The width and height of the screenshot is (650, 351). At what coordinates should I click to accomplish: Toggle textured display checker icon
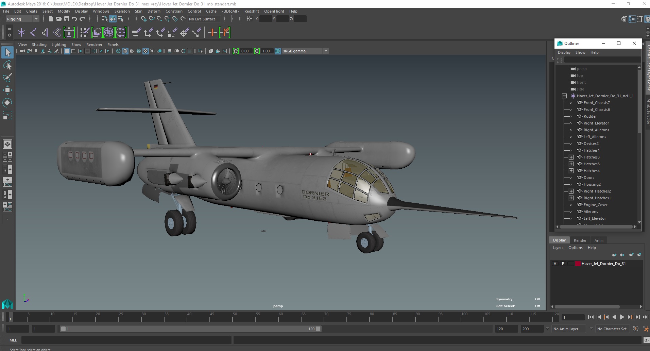pyautogui.click(x=146, y=51)
